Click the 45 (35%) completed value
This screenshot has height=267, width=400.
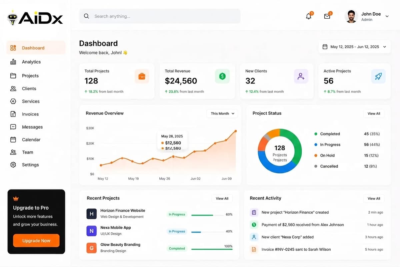click(x=372, y=134)
